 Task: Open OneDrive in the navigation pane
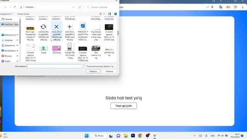click(9, 24)
